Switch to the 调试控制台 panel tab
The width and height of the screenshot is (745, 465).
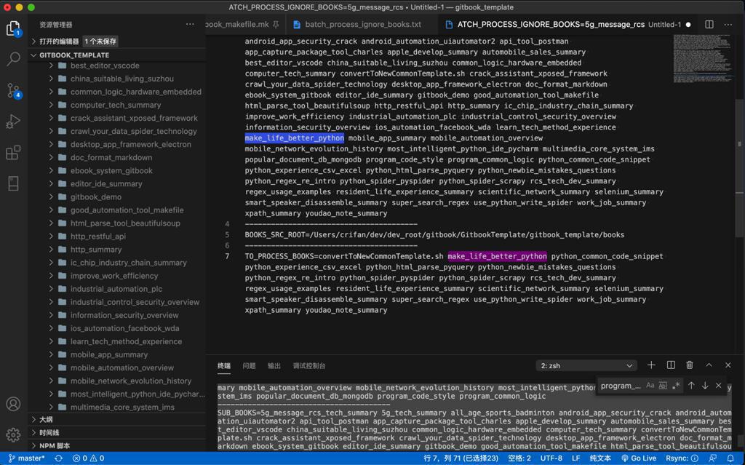308,365
